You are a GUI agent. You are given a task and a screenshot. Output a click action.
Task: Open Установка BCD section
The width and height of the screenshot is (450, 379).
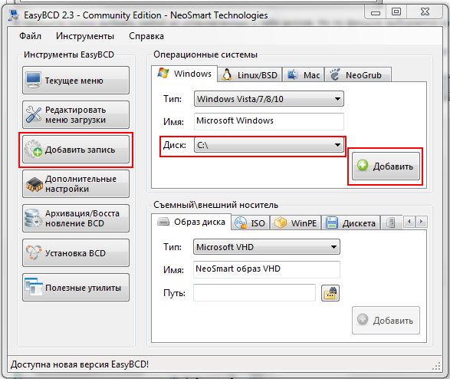(x=76, y=252)
